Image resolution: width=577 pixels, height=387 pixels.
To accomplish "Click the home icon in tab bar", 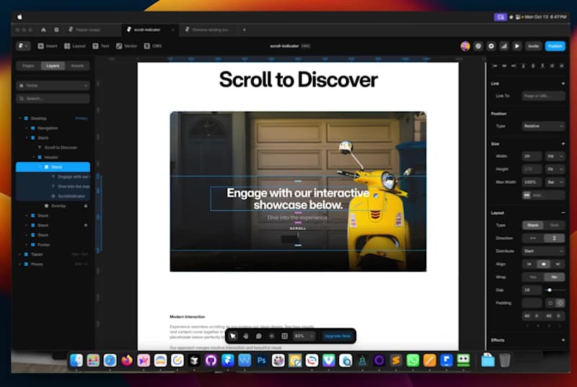I will 43,30.
